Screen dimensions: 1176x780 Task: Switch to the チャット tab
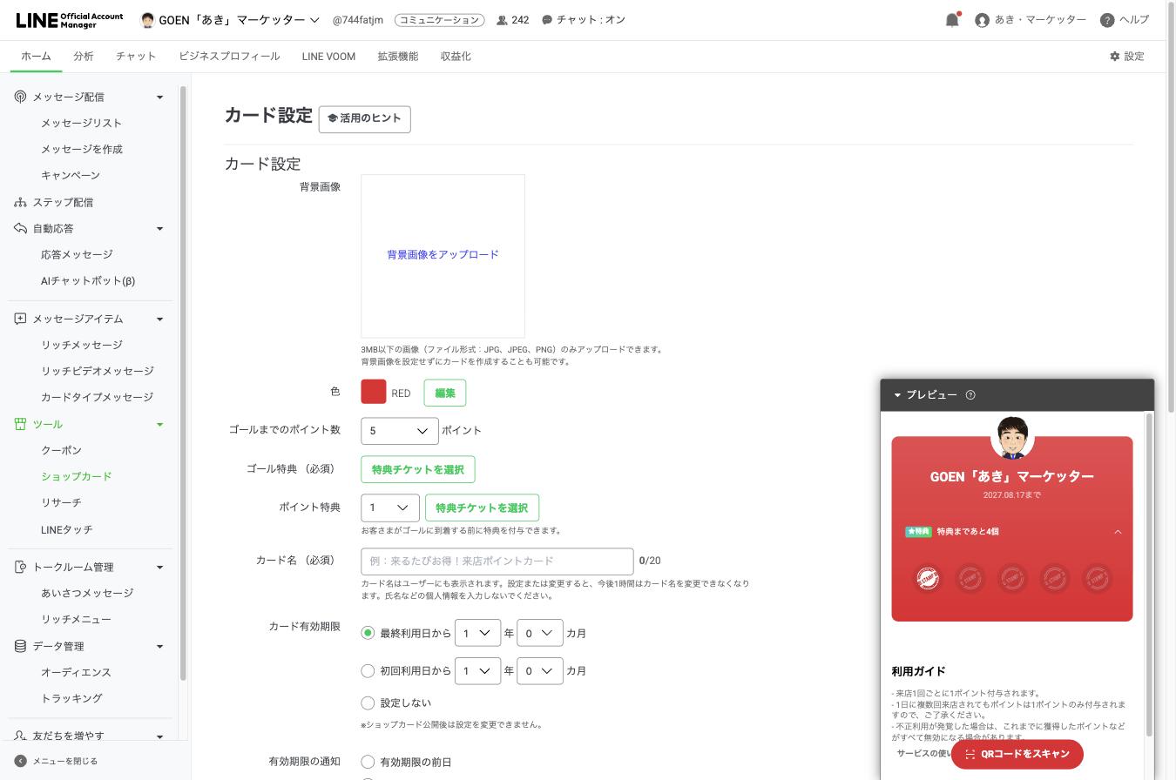[x=136, y=56]
